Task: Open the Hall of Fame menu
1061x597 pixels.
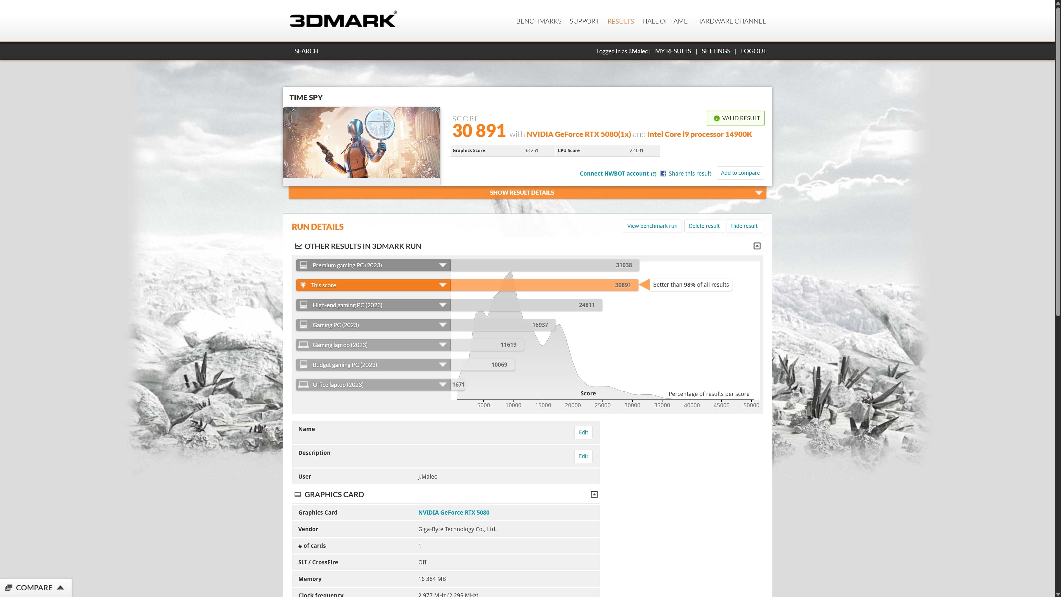Action: point(664,21)
